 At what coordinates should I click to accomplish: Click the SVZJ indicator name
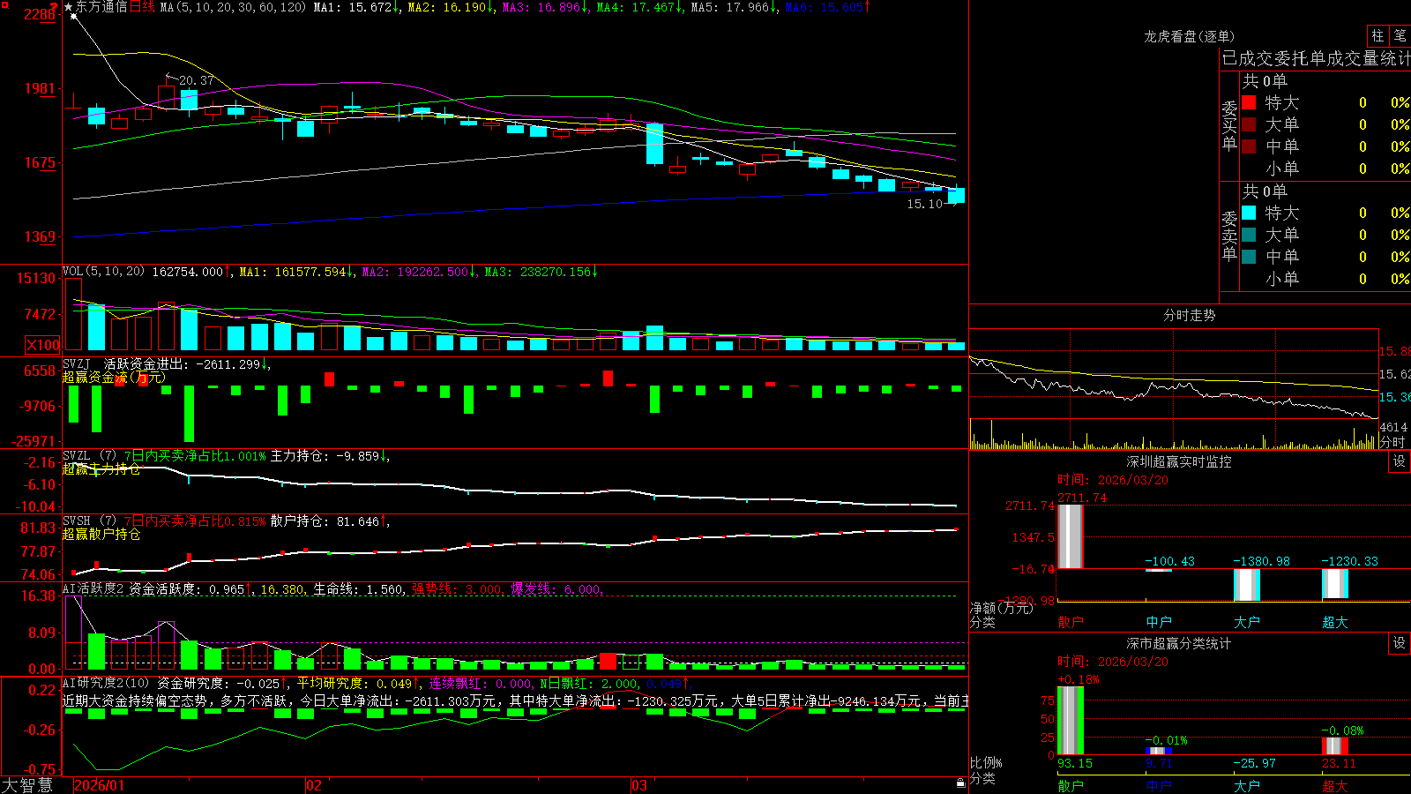point(77,363)
